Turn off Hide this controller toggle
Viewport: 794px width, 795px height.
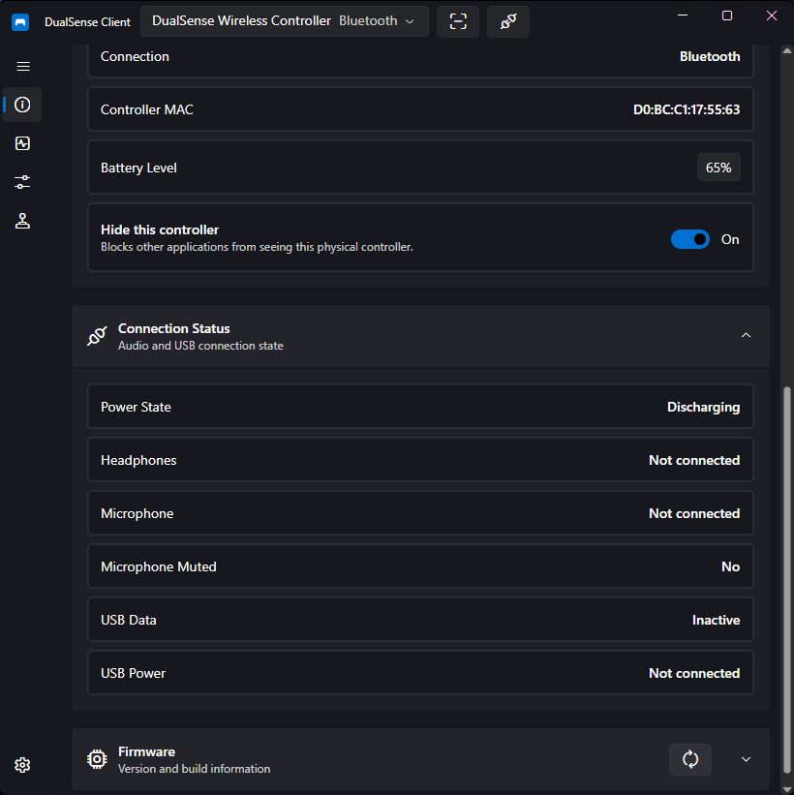(x=690, y=239)
